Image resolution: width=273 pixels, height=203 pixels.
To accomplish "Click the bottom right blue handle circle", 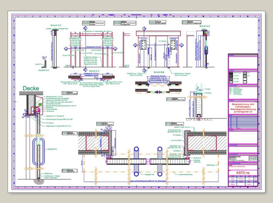I will click(160, 174).
